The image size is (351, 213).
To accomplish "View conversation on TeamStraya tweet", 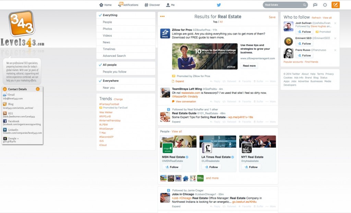I will pyautogui.click(x=184, y=102).
